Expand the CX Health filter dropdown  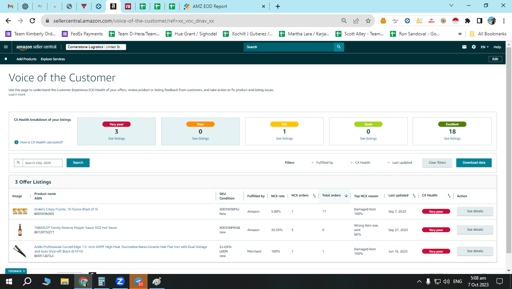point(360,163)
